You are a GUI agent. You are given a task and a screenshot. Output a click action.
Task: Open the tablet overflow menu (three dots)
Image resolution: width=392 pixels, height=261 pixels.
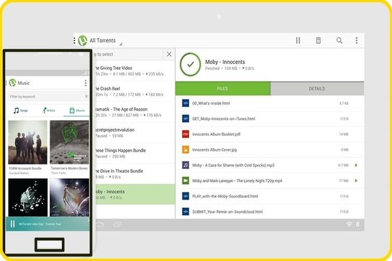pos(357,40)
